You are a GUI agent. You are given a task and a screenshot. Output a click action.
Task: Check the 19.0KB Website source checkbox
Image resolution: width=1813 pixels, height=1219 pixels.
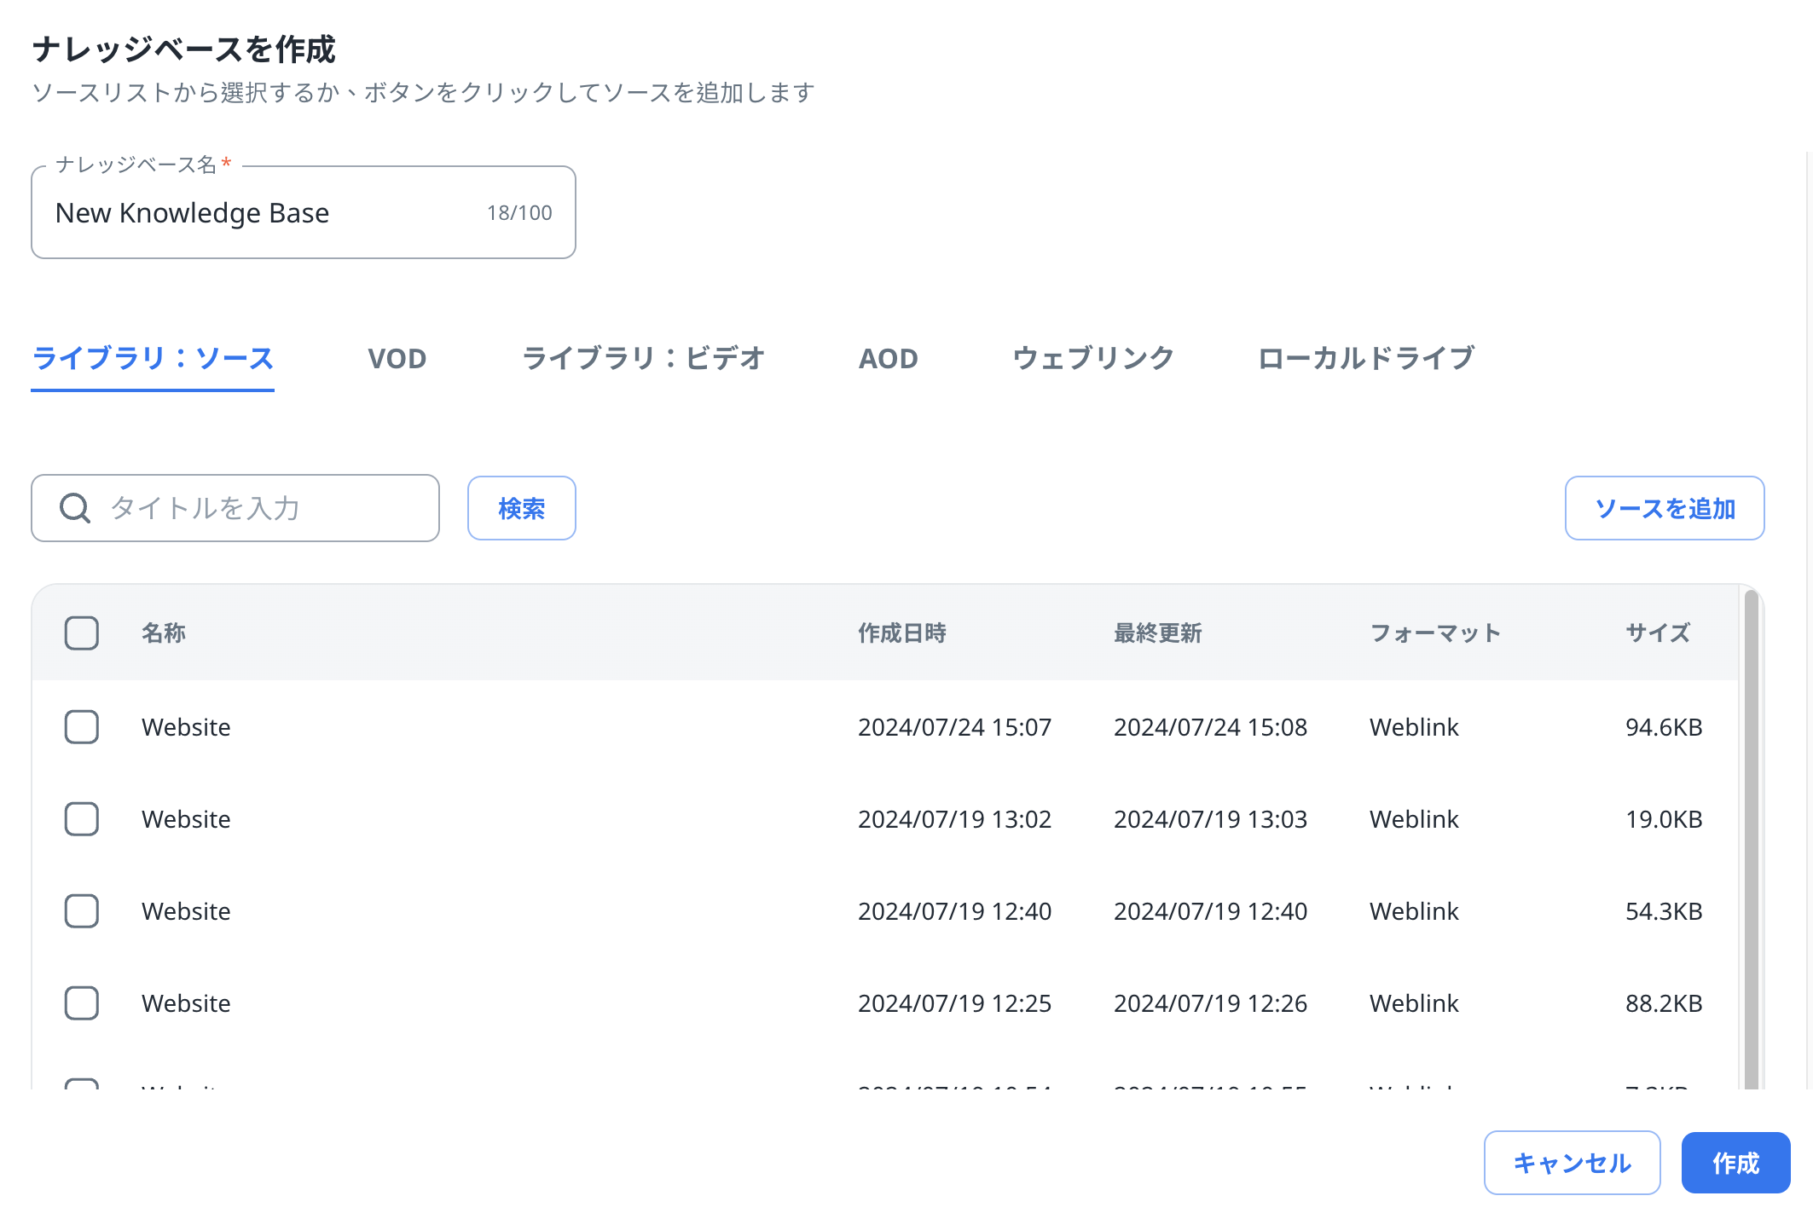coord(81,819)
